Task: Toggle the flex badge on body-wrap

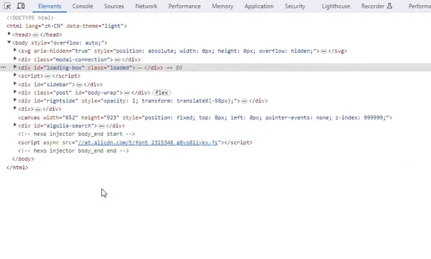Action: 161,93
